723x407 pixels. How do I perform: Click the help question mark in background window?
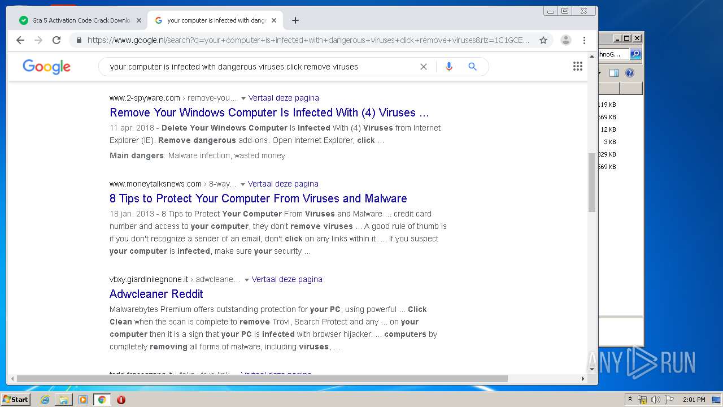[630, 73]
